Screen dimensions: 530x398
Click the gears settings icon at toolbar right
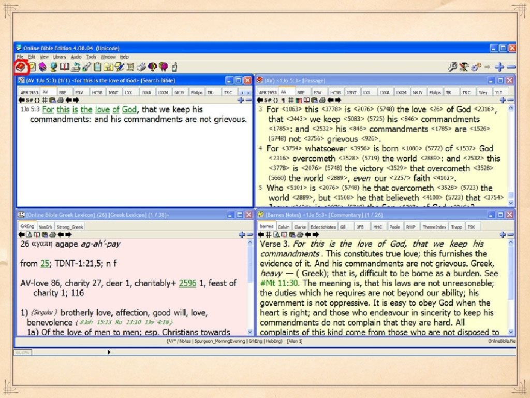pyautogui.click(x=476, y=67)
